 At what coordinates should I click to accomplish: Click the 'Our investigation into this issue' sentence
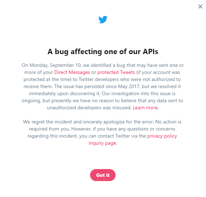[x=139, y=94]
